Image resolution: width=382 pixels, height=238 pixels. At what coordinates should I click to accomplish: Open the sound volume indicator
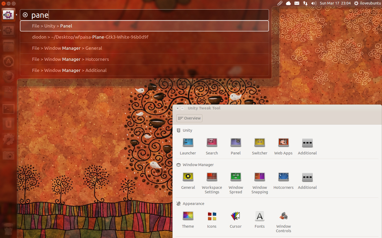point(314,3)
